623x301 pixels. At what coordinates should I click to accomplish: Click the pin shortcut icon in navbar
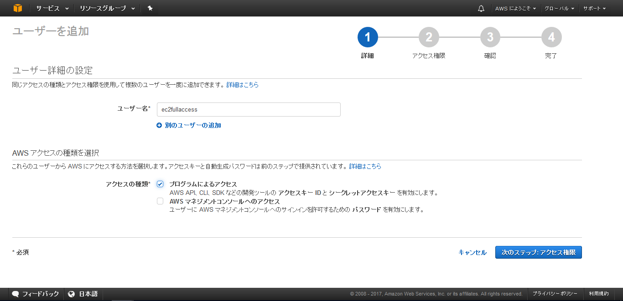pos(150,8)
